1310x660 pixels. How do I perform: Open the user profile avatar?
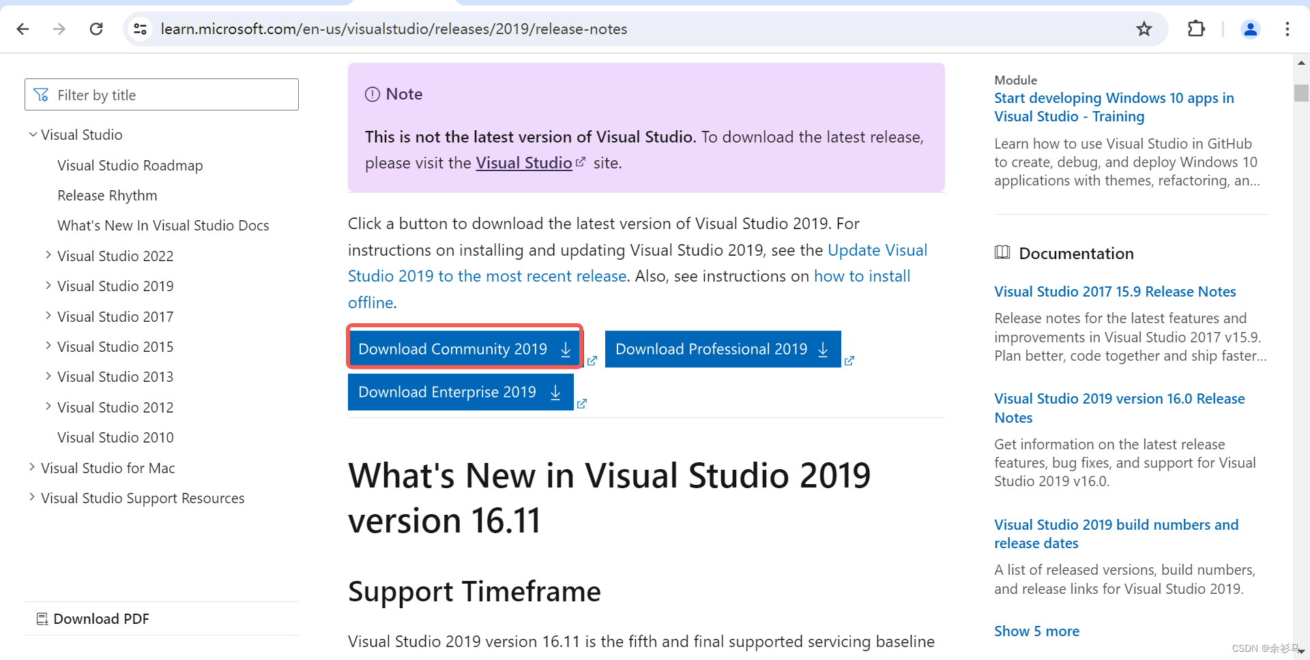(1251, 29)
